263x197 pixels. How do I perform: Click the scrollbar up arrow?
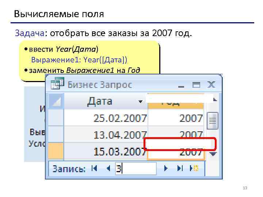[215, 100]
